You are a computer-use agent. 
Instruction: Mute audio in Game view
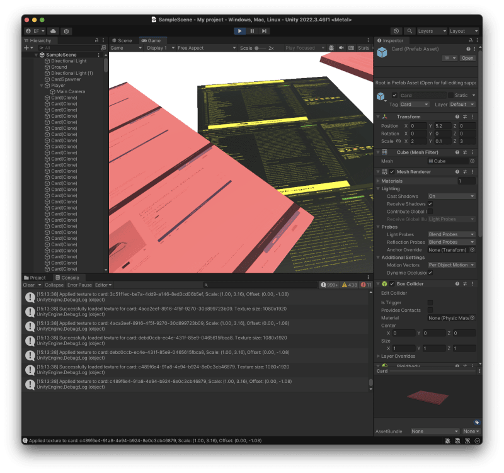click(x=341, y=48)
